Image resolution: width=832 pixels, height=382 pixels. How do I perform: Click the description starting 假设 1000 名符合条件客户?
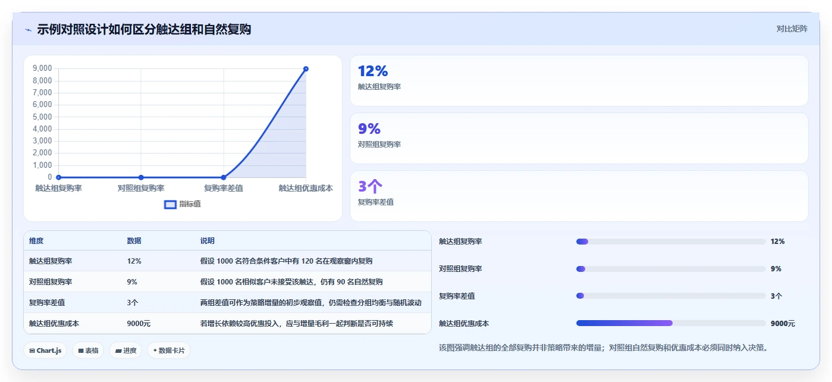click(x=287, y=261)
